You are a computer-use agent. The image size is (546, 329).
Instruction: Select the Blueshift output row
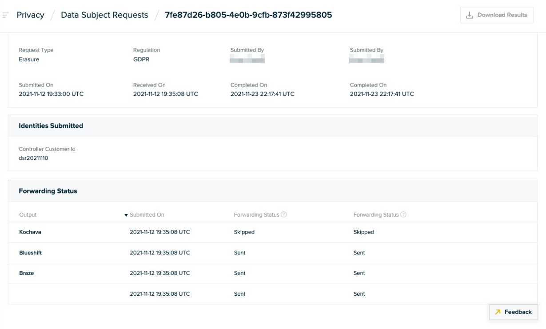pyautogui.click(x=273, y=253)
